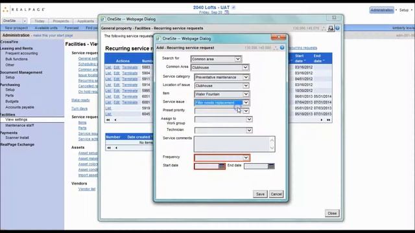
Task: Open the End date calendar picker
Action: (x=271, y=166)
